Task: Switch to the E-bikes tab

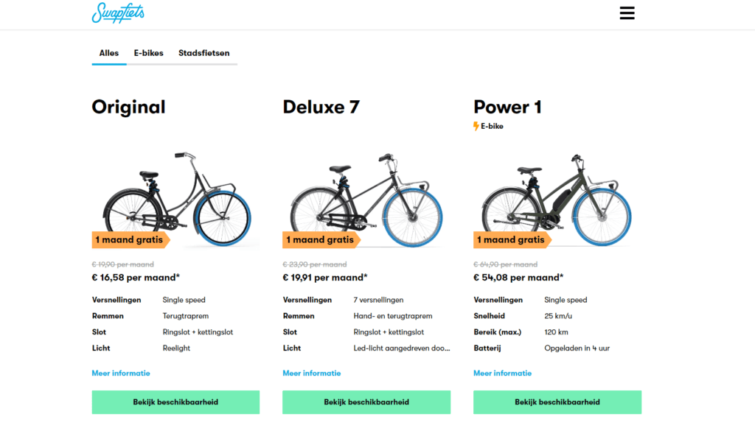Action: point(149,53)
